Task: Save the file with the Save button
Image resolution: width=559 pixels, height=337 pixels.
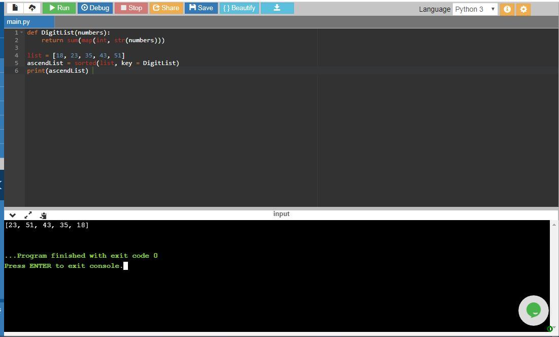Action: pyautogui.click(x=201, y=8)
